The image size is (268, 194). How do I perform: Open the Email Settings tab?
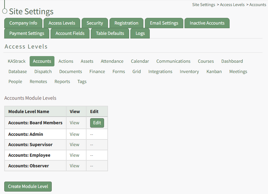[164, 23]
